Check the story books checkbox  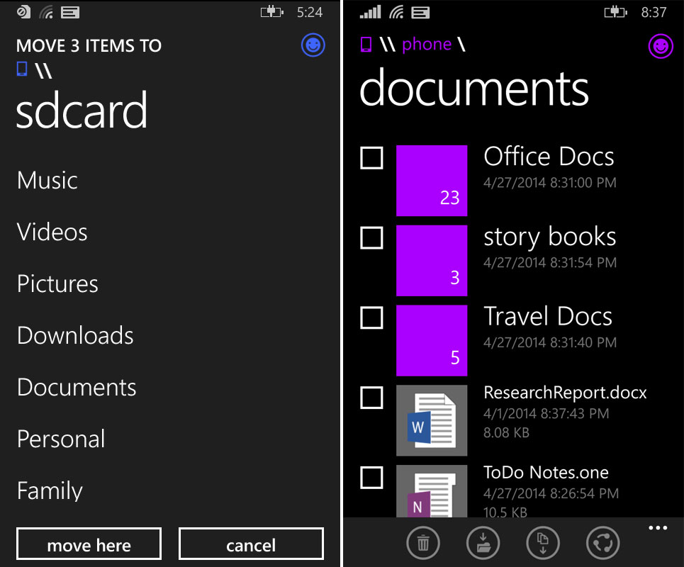click(371, 237)
